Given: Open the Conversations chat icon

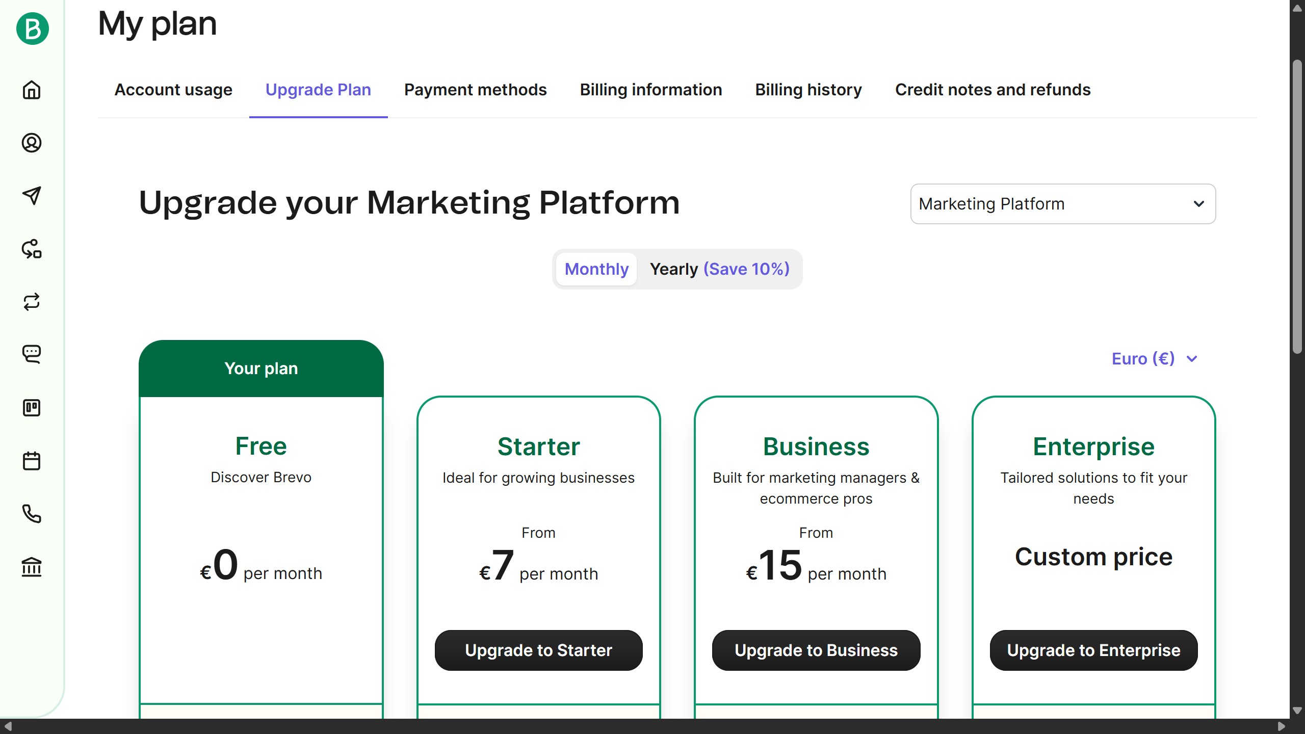Looking at the screenshot, I should coord(32,354).
